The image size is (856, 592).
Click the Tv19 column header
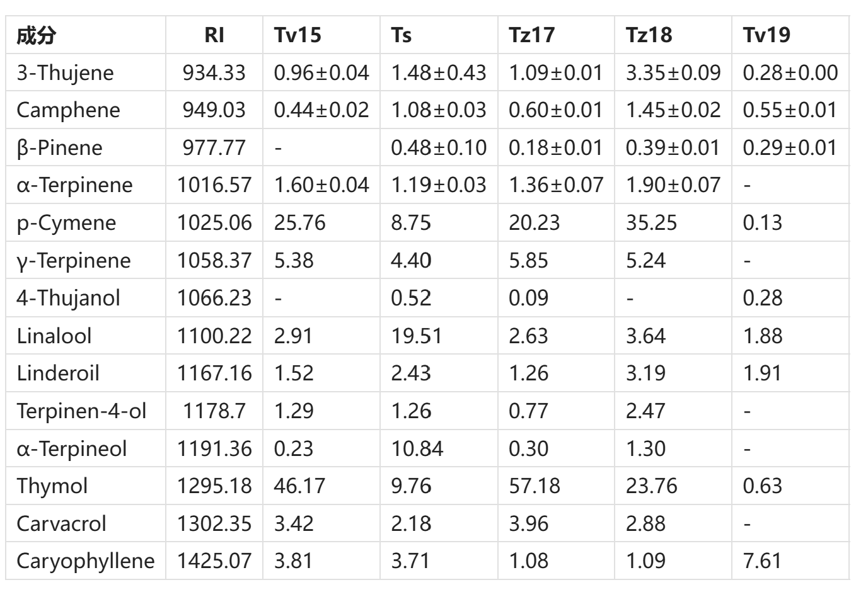[766, 35]
